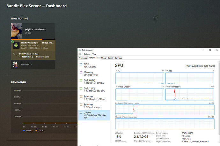
Task: Open the Options menu in Task Manager
Action: pyautogui.click(x=87, y=54)
